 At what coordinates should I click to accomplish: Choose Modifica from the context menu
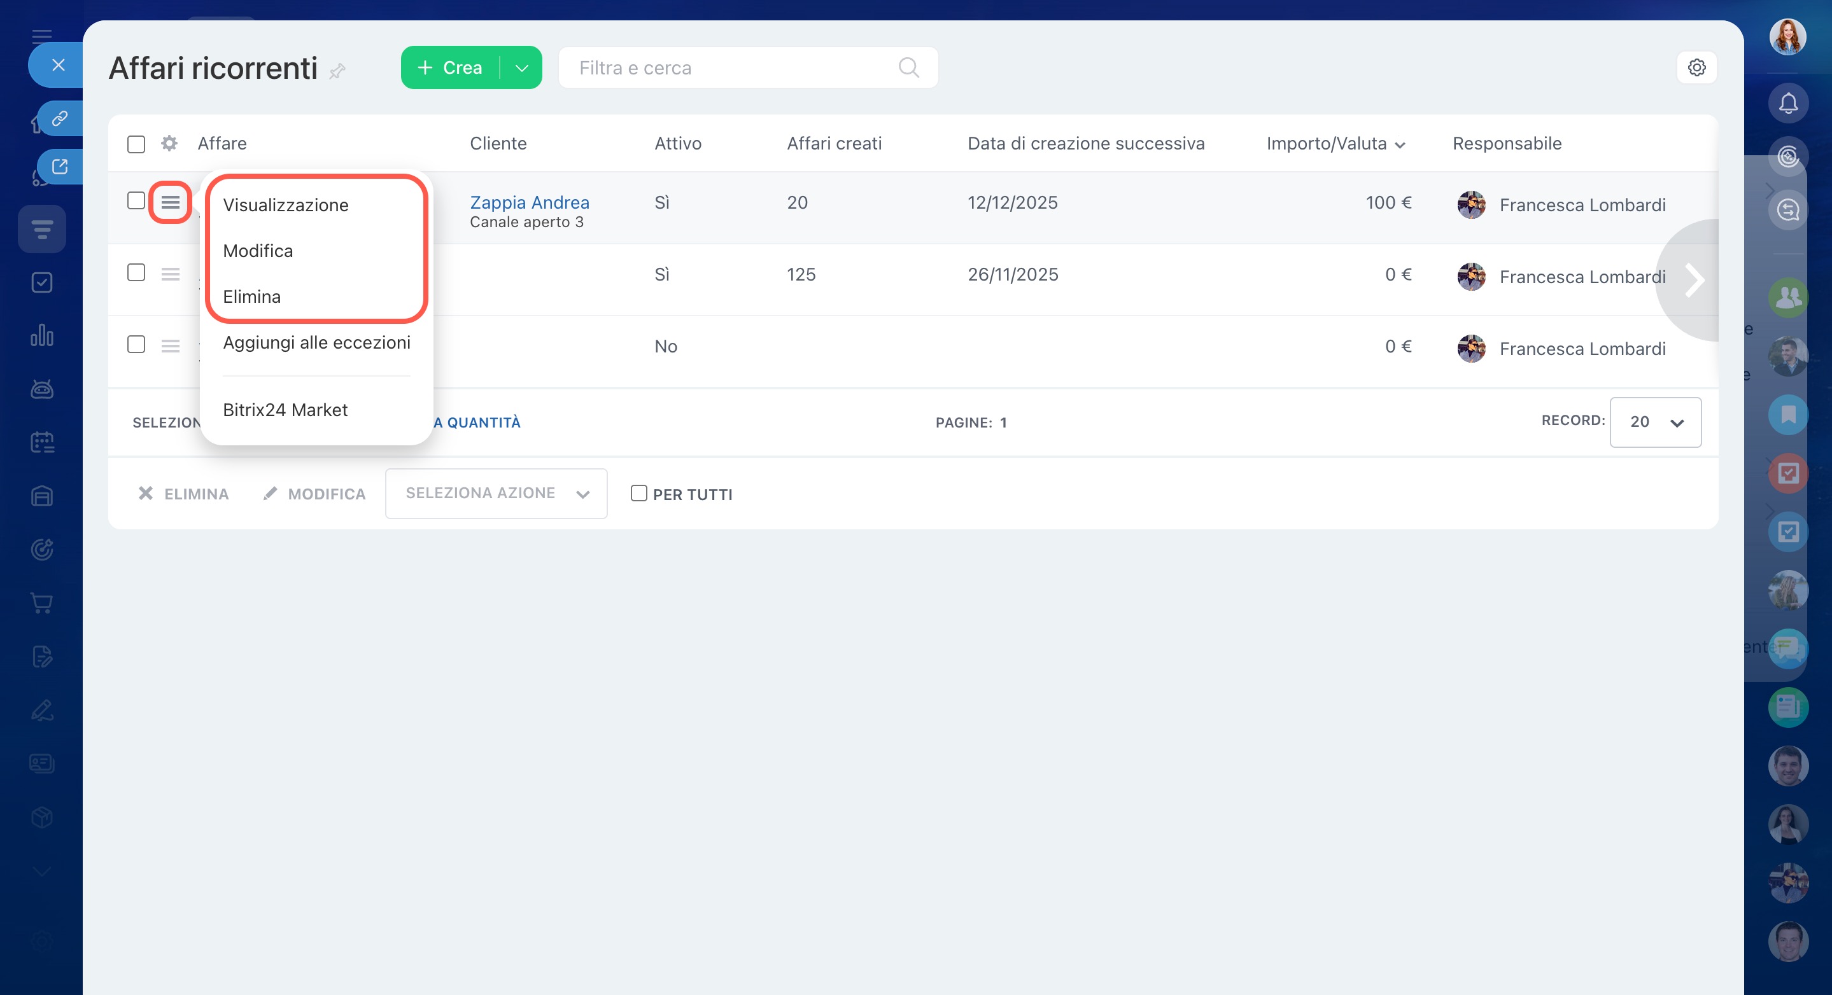[257, 251]
